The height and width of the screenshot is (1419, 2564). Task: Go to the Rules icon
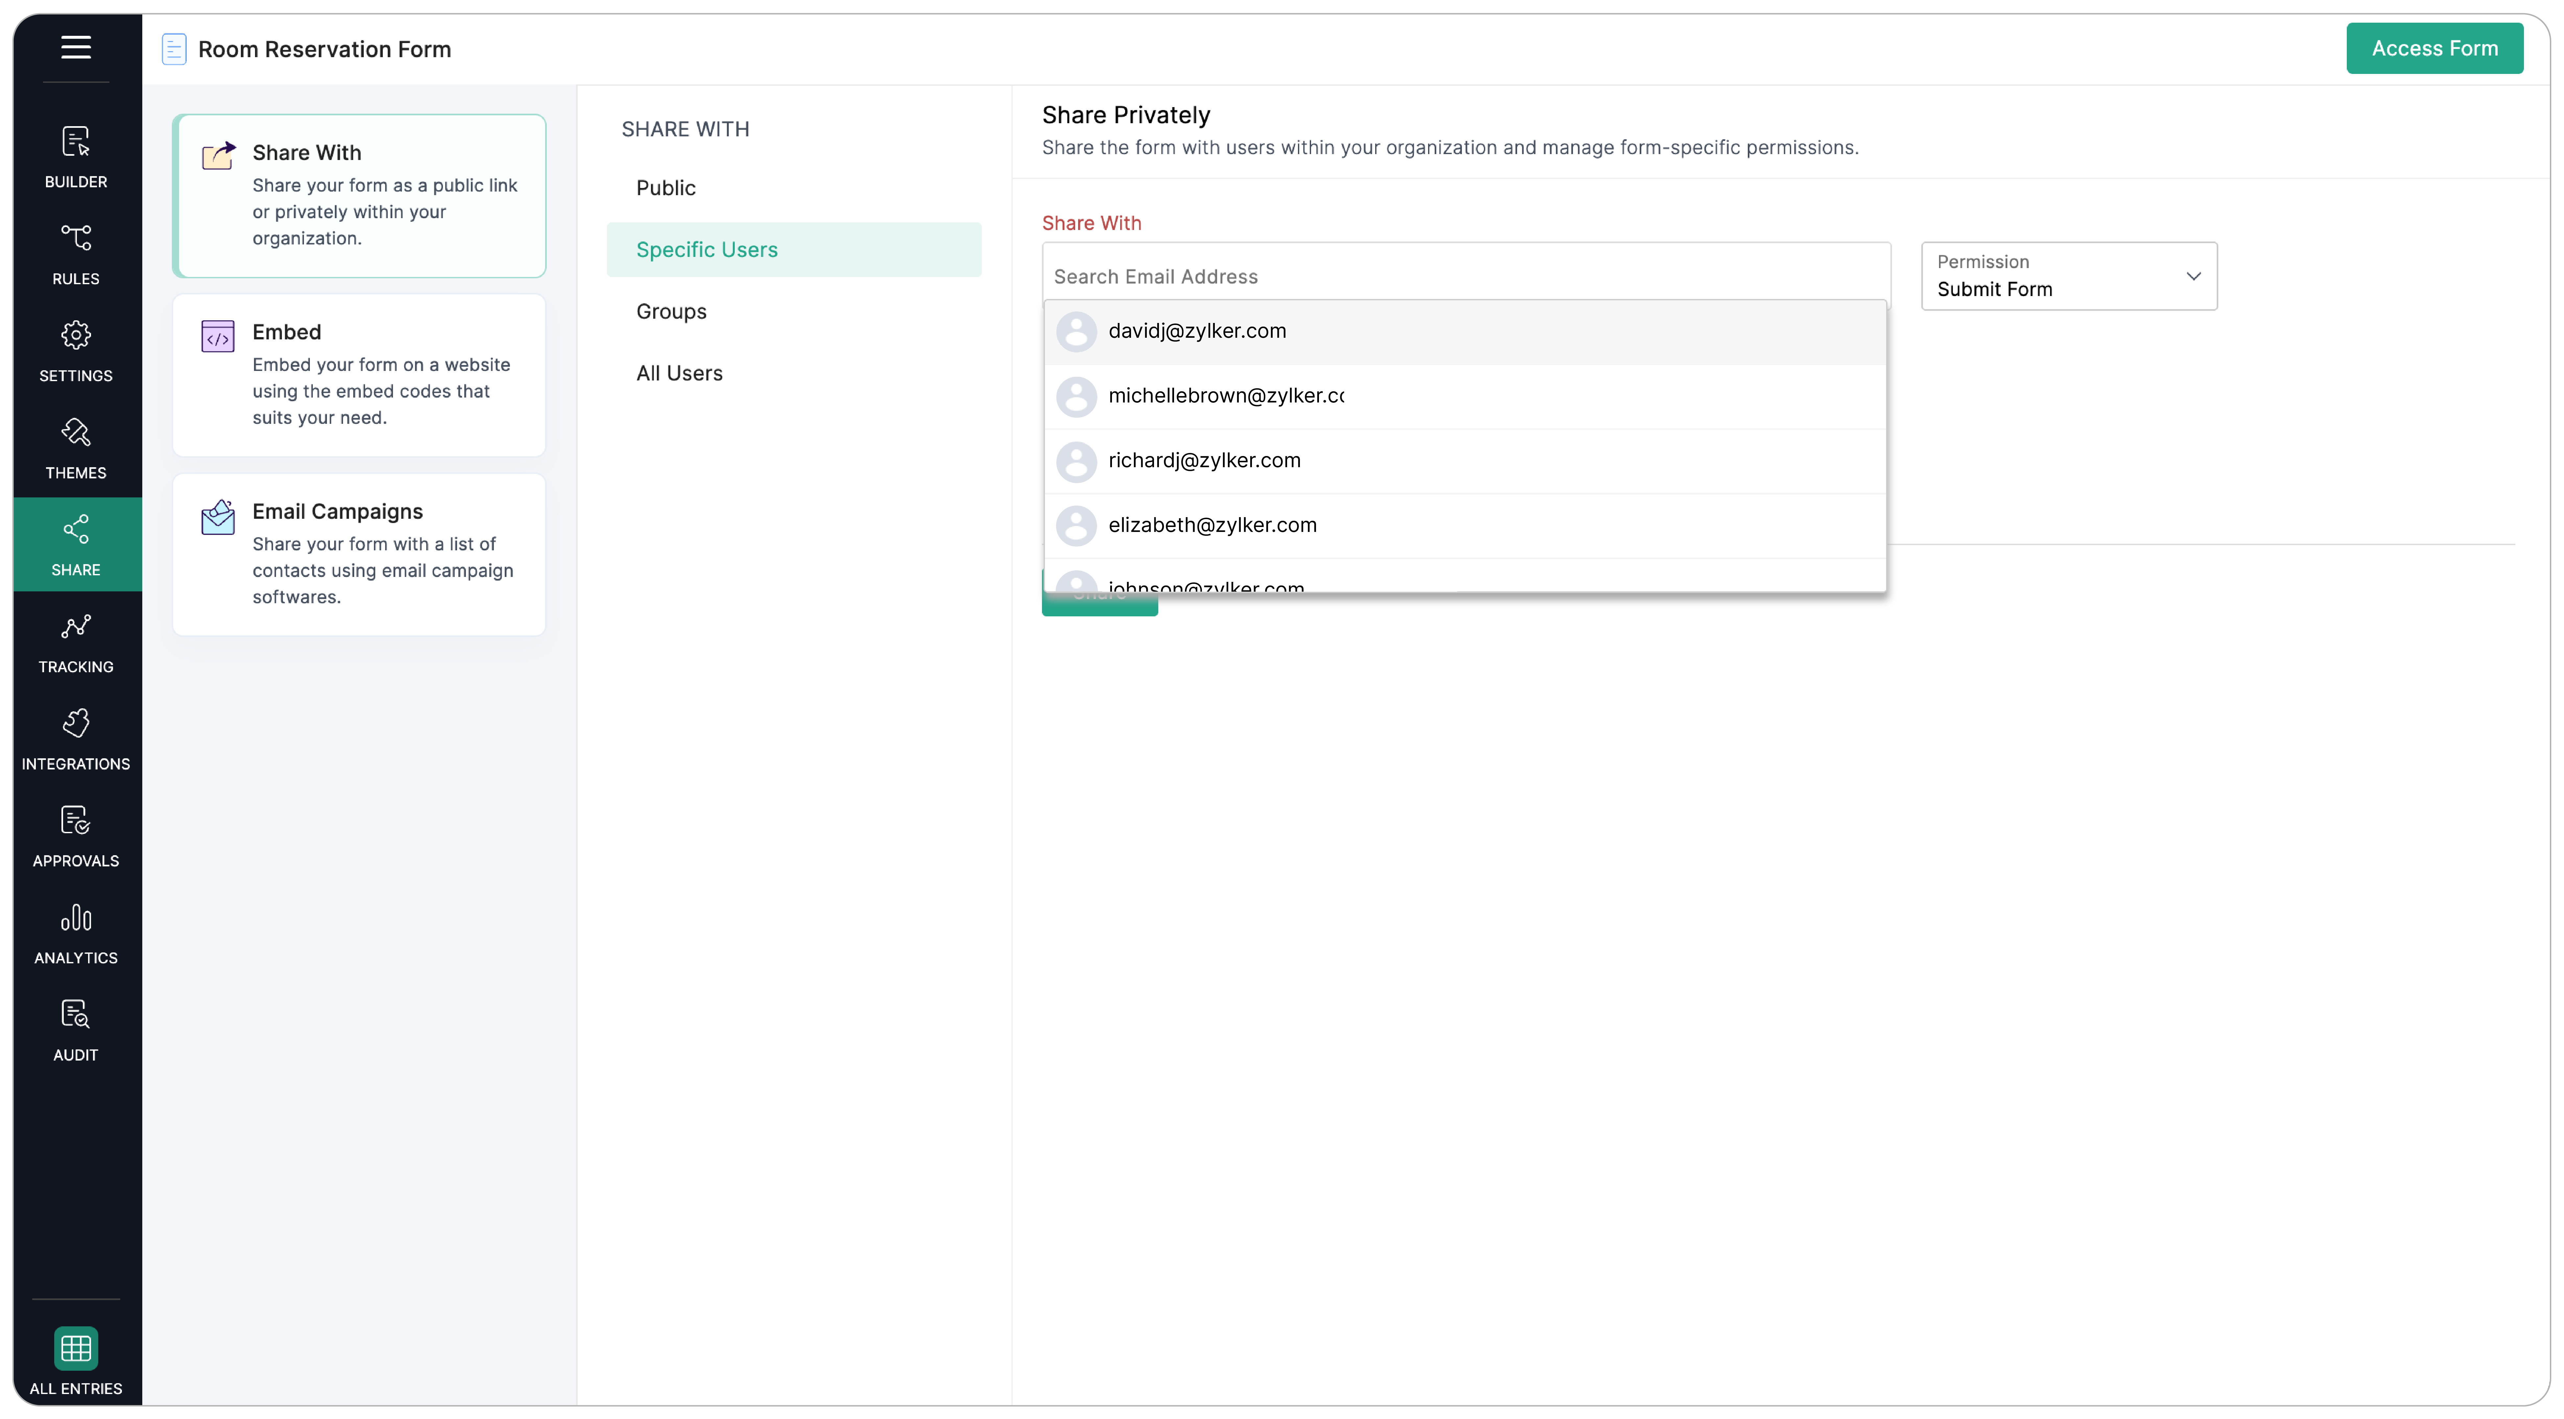pos(76,238)
